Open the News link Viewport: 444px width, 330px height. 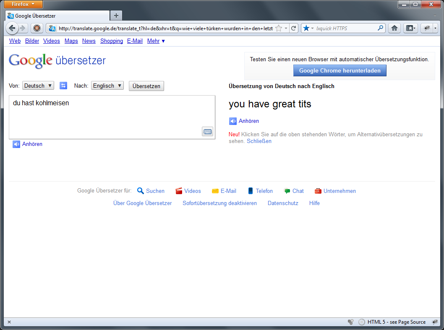pyautogui.click(x=89, y=41)
